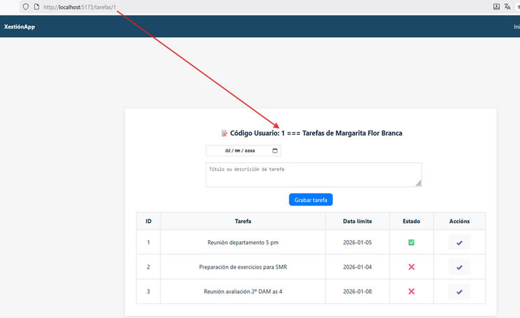This screenshot has height=318, width=520.
Task: Click the Estado column header
Action: point(411,221)
